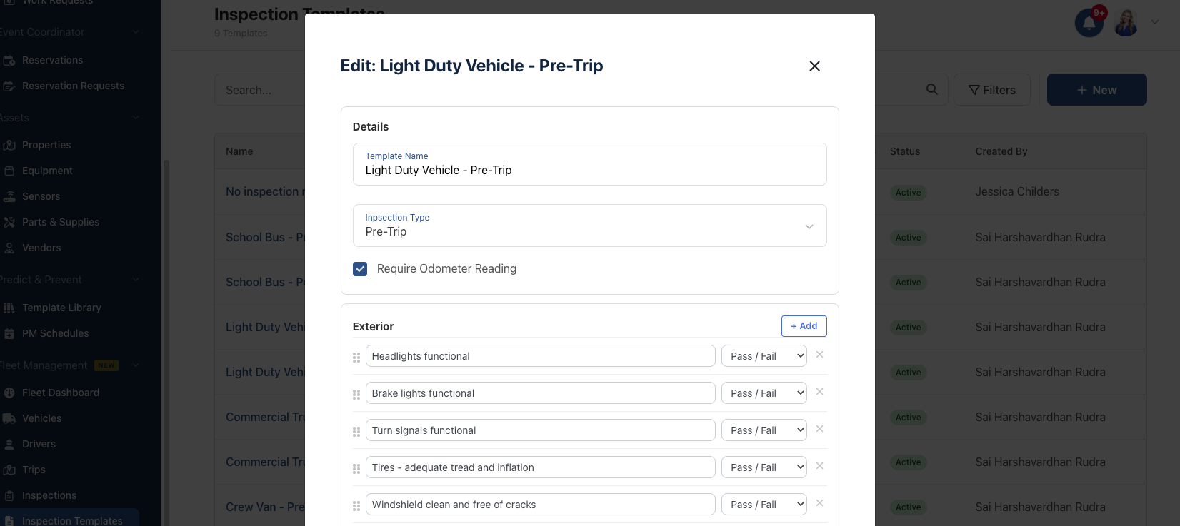Open Pass / Fail dropdown for Tires
Viewport: 1180px width, 526px height.
point(764,467)
